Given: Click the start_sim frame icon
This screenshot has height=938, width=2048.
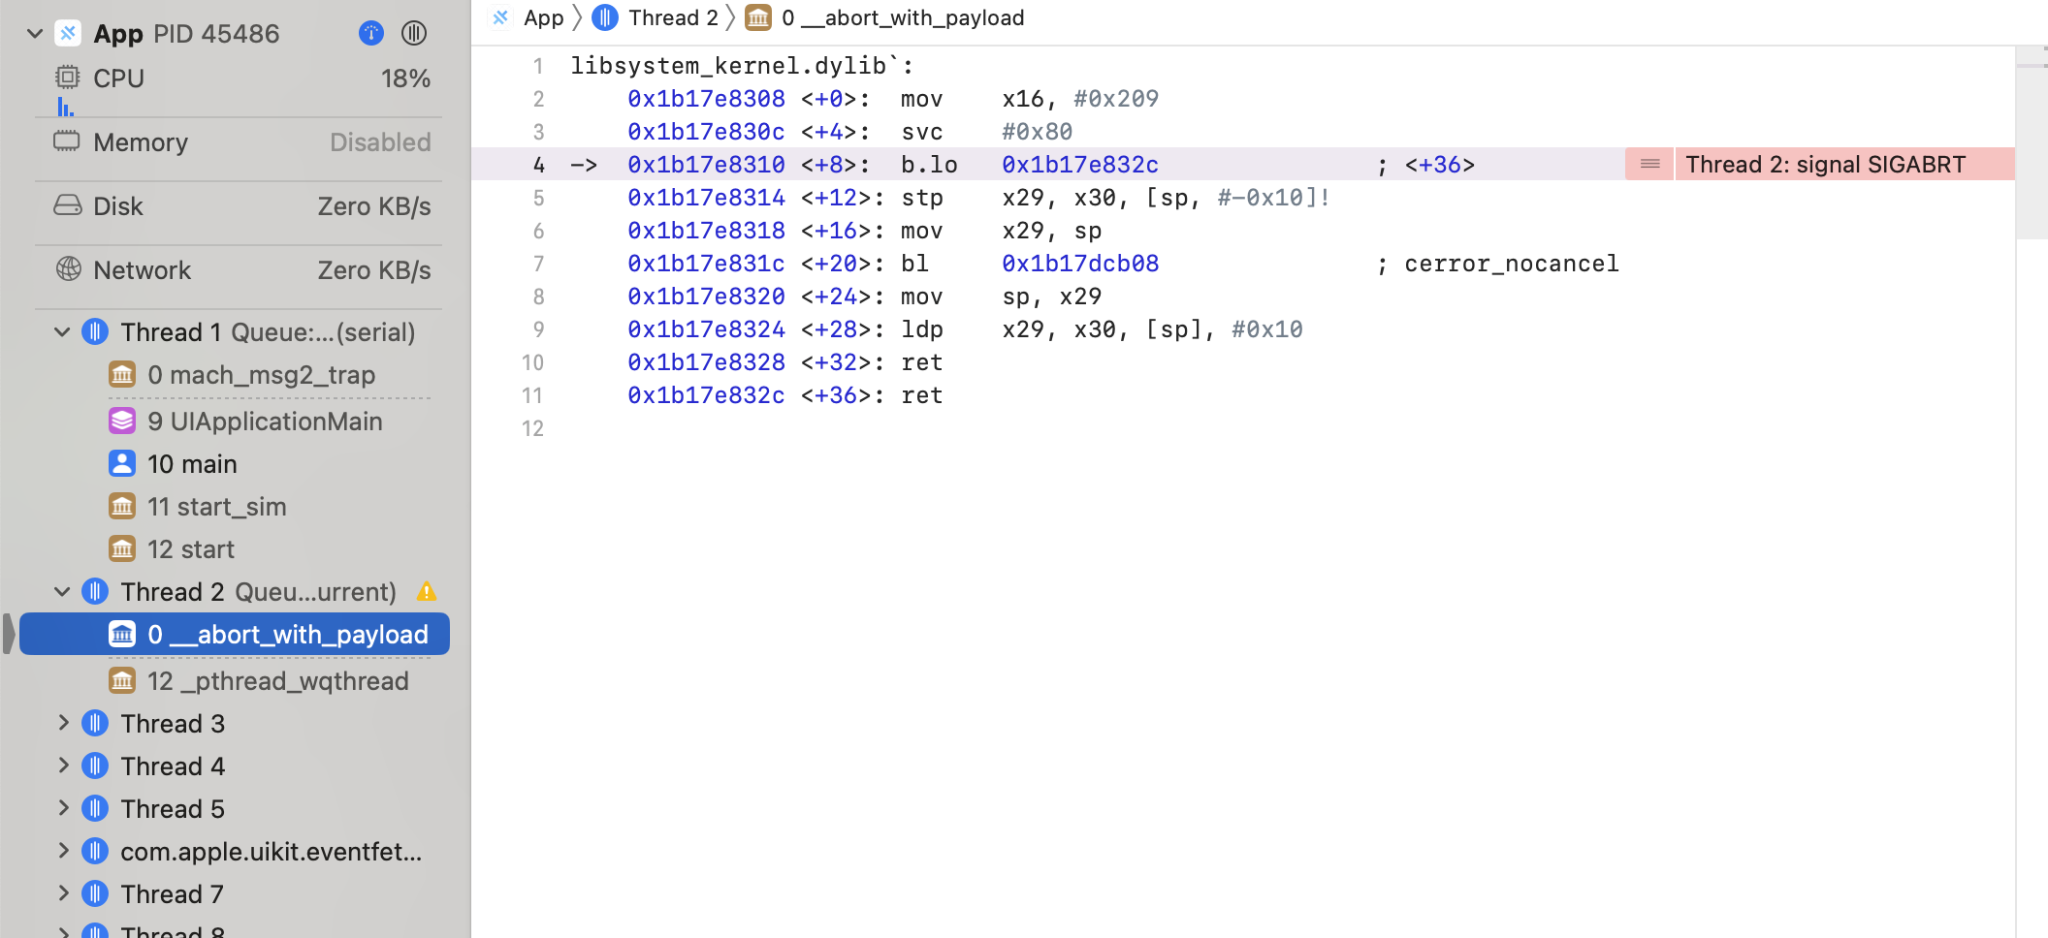Looking at the screenshot, I should (x=122, y=506).
